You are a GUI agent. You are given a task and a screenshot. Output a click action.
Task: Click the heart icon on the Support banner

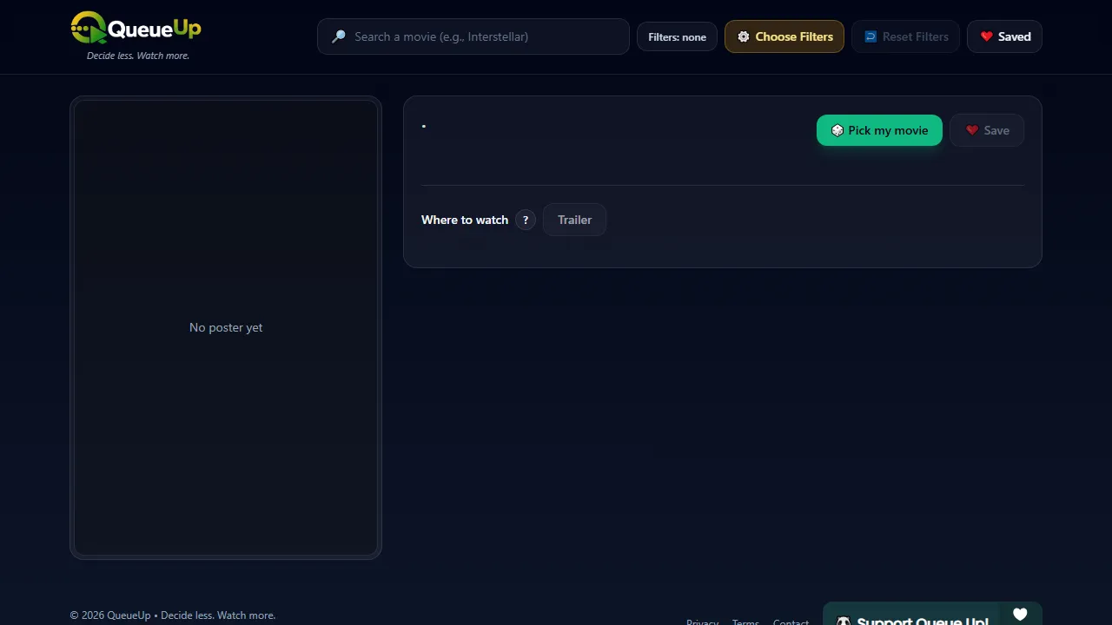(1020, 614)
